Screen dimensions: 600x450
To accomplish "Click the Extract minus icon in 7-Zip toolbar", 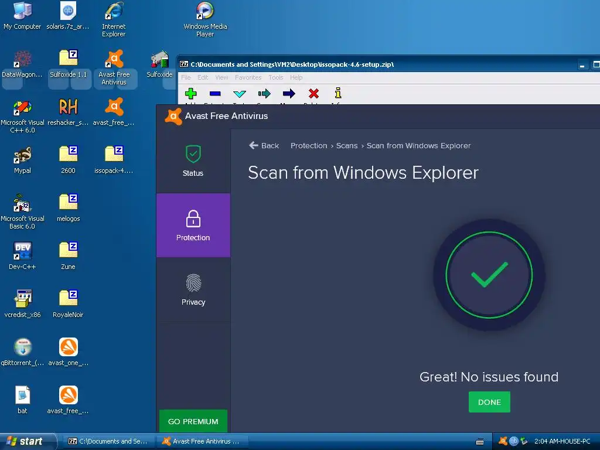I will pos(215,93).
